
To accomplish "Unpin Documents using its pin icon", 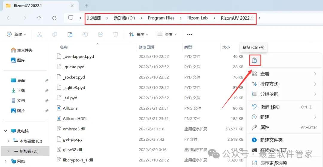I will [47, 101].
